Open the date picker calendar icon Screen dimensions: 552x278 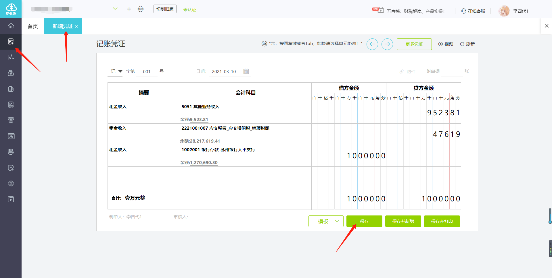pyautogui.click(x=246, y=71)
